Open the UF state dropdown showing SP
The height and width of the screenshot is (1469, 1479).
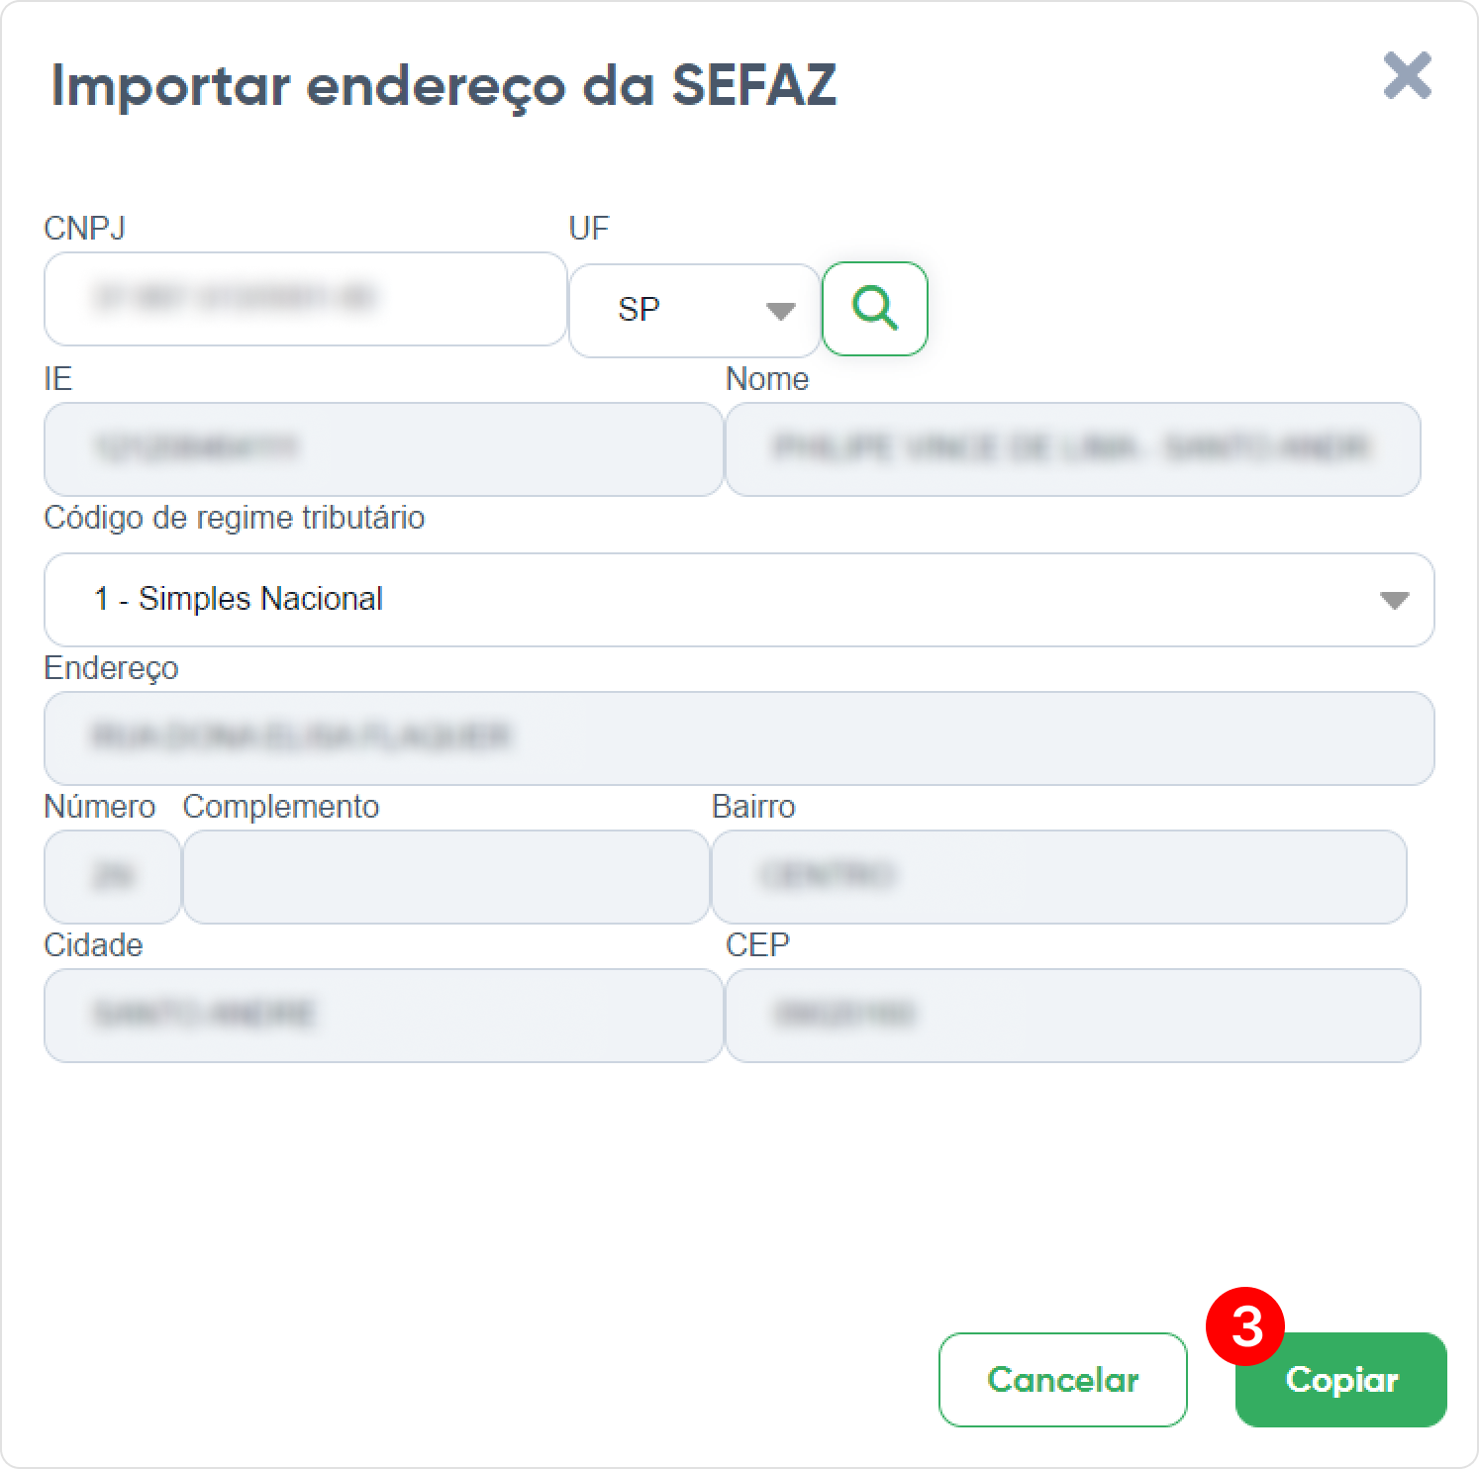tap(694, 310)
